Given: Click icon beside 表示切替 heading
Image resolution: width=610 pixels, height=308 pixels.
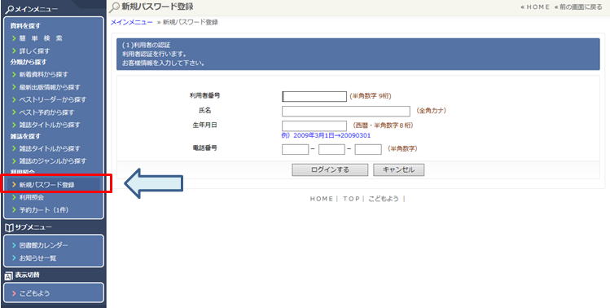Looking at the screenshot, I should click(9, 276).
